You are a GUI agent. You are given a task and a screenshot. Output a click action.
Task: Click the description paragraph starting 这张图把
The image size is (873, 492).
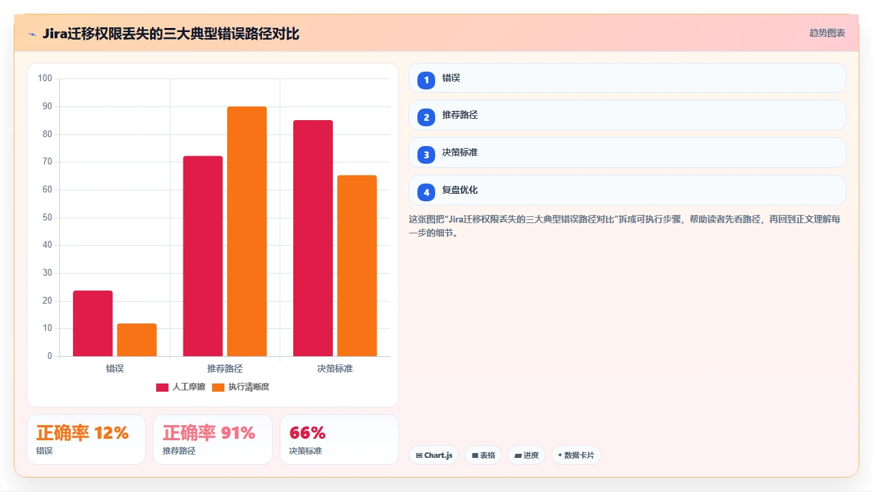pyautogui.click(x=625, y=226)
